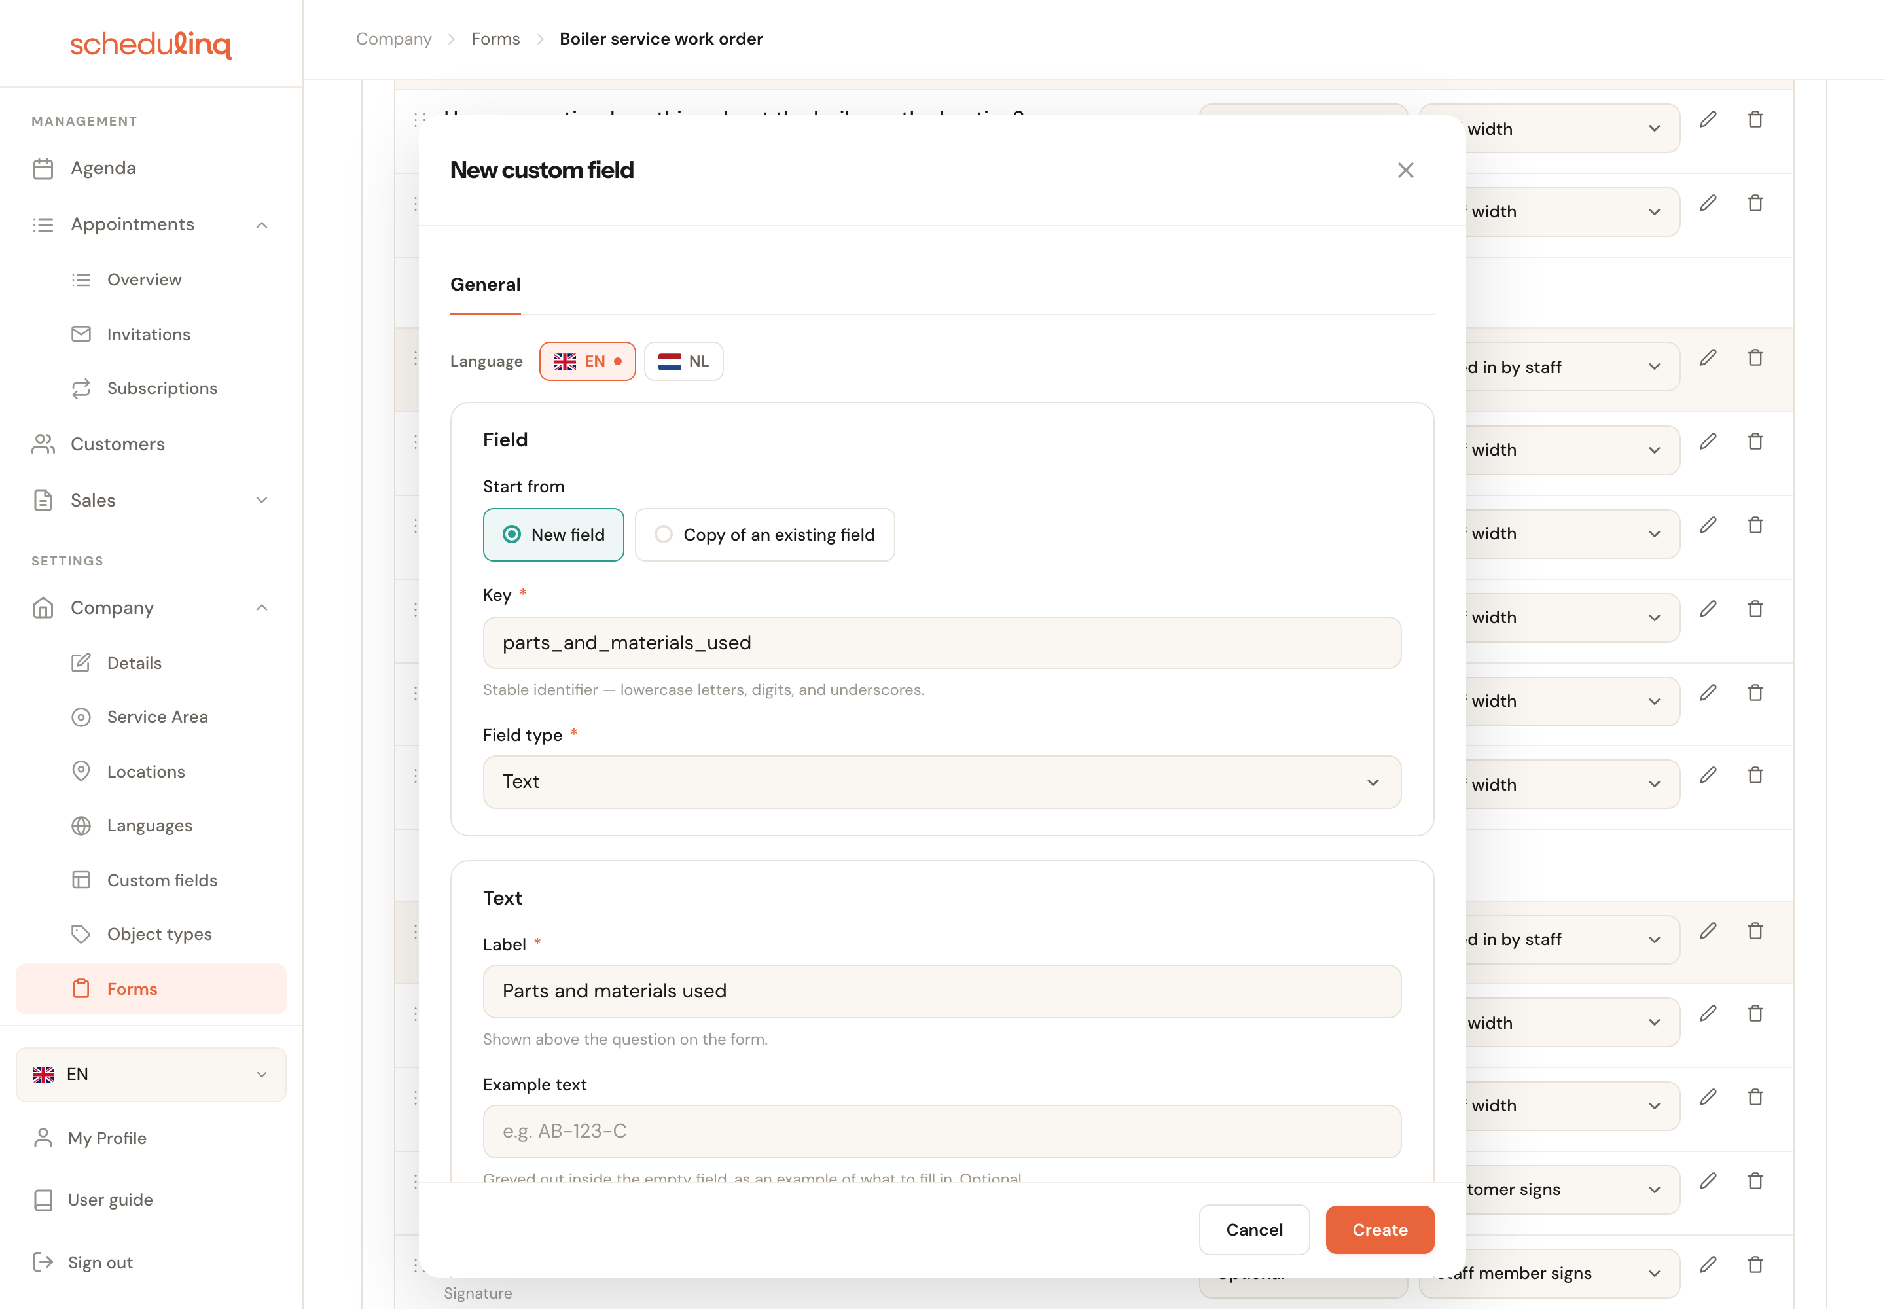The height and width of the screenshot is (1309, 1885).
Task: Click the Label input field
Action: (x=942, y=991)
